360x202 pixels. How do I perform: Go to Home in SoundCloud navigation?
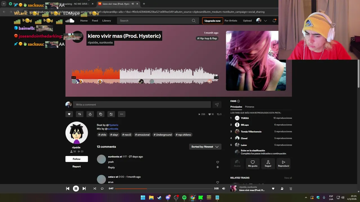coord(84,20)
